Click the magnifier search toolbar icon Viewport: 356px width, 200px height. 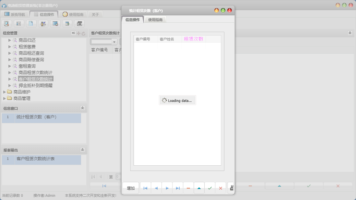6,23
